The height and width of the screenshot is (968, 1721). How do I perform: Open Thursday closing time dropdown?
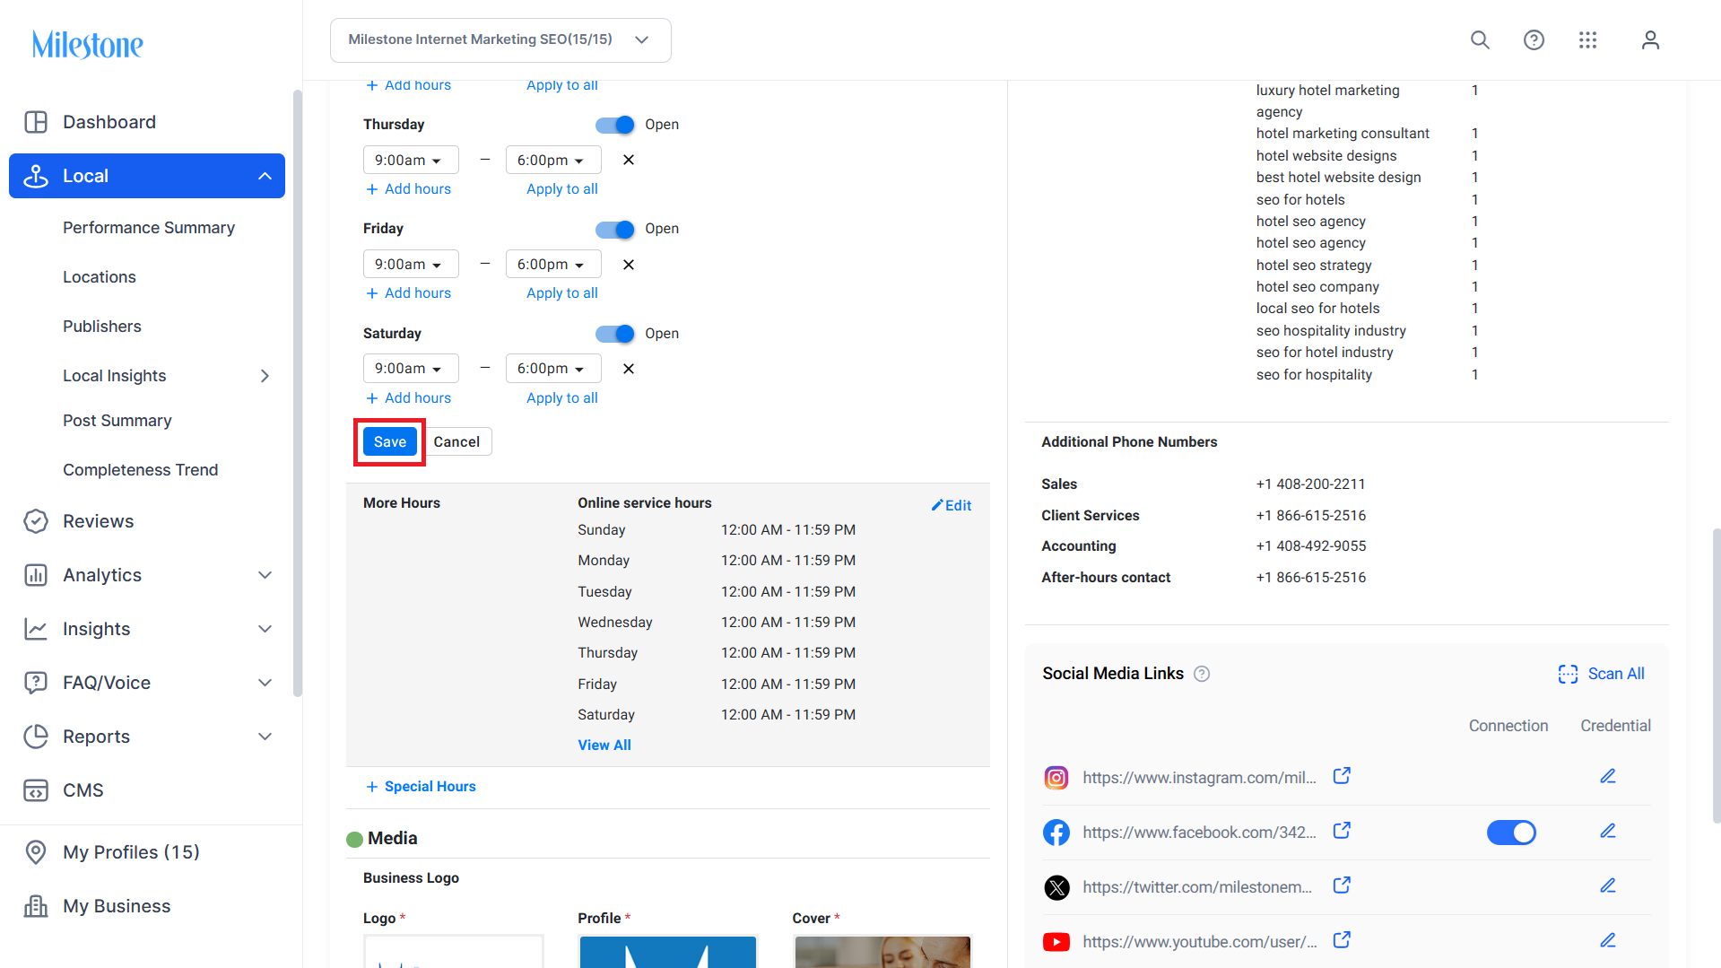click(553, 160)
